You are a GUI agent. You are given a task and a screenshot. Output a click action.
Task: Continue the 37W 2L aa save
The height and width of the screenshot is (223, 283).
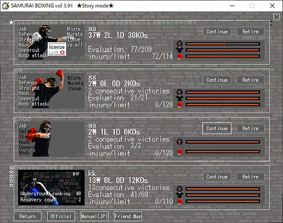(x=217, y=32)
